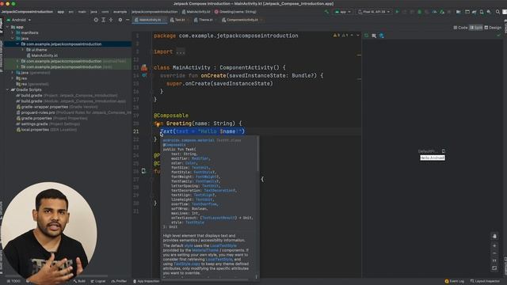Image resolution: width=507 pixels, height=285 pixels.
Task: Click the Hello Android preview component
Action: click(x=433, y=158)
